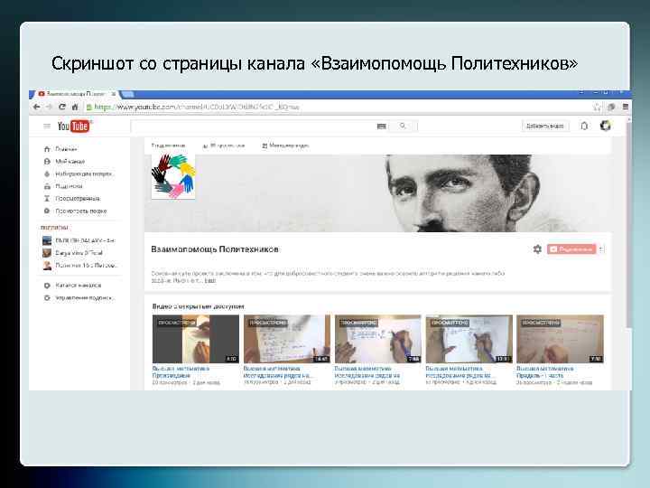This screenshot has height=488, width=650.
Task: Open the Chrome hamburger menu
Action: point(626,107)
